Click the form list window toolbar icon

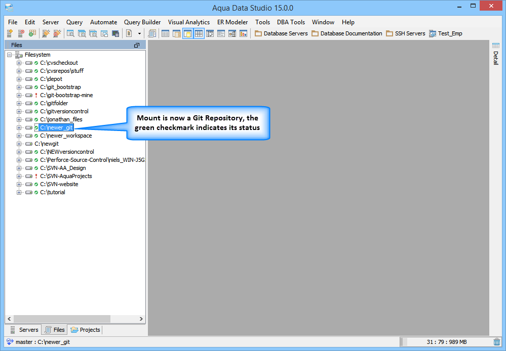(x=221, y=33)
